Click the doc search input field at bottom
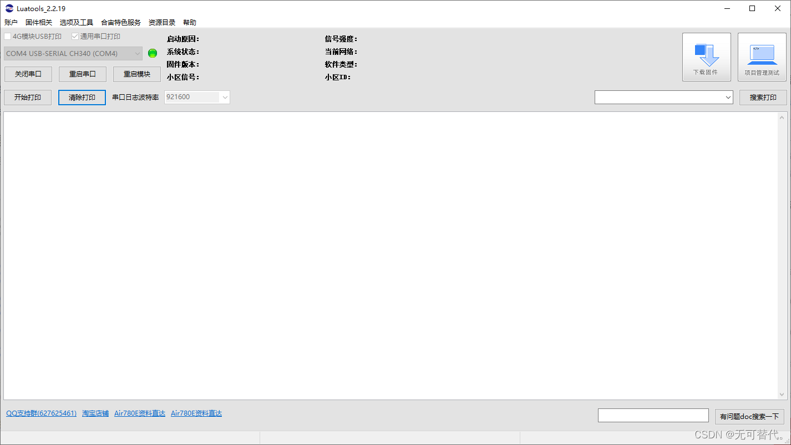The height and width of the screenshot is (445, 791). pos(653,415)
